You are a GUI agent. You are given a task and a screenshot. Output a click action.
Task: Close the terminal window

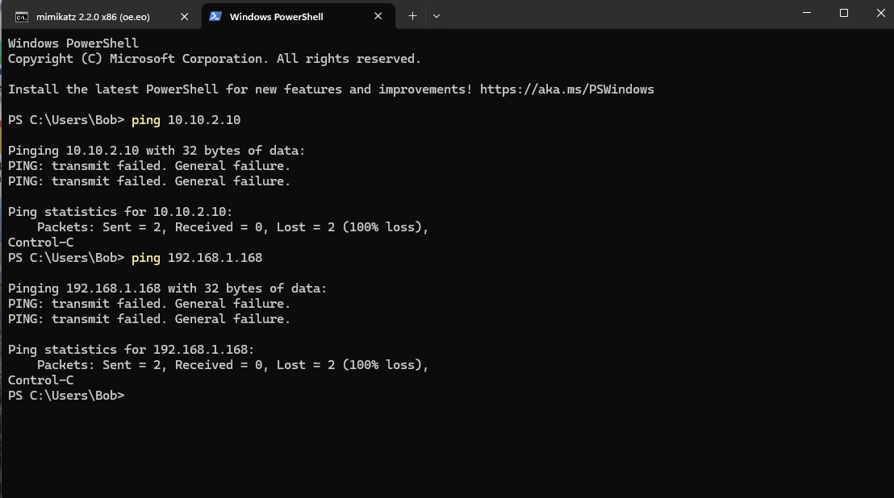[879, 13]
